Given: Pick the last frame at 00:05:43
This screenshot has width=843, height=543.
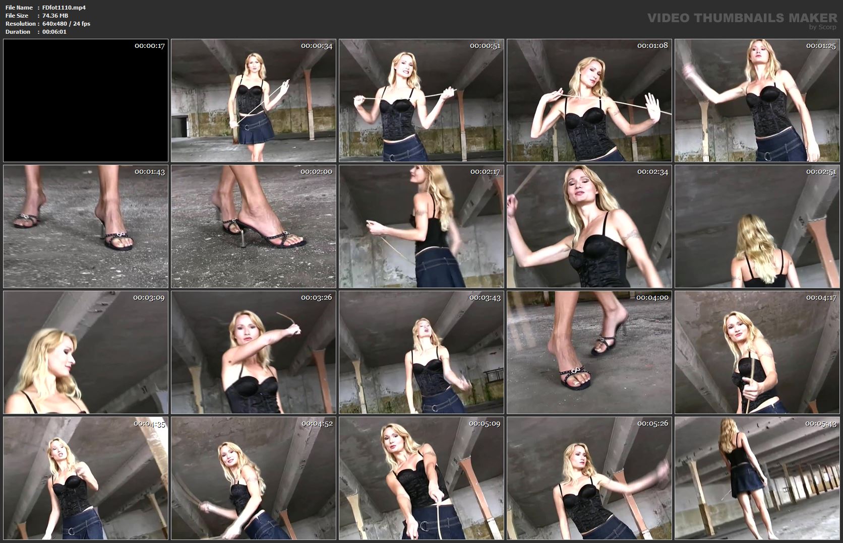Looking at the screenshot, I should (x=757, y=479).
